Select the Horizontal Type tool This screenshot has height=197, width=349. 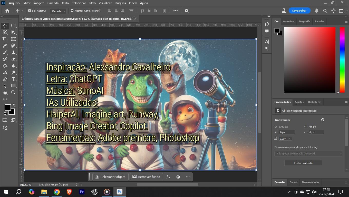pyautogui.click(x=13, y=79)
